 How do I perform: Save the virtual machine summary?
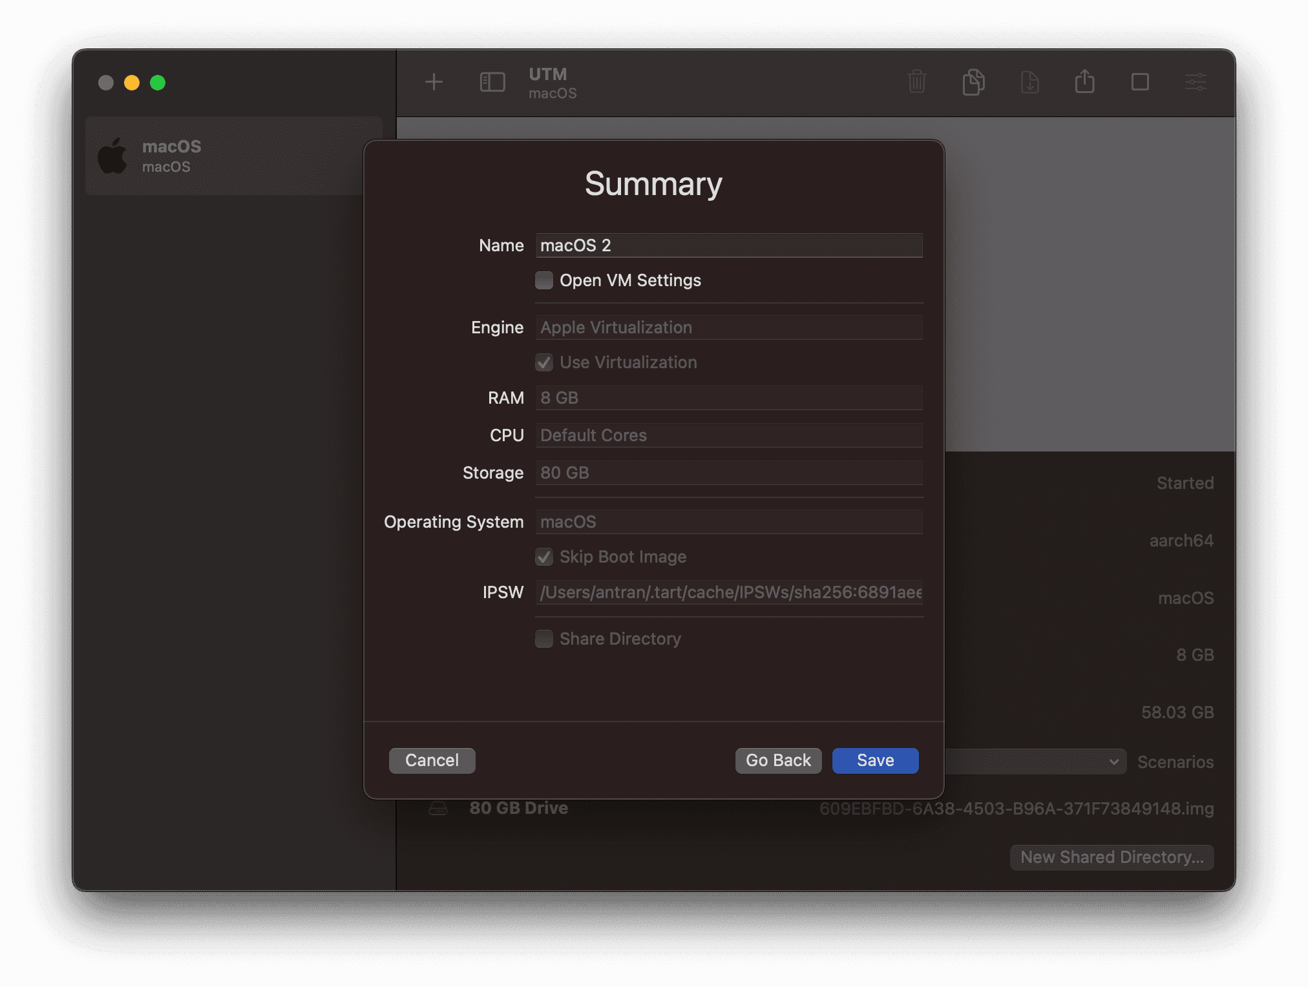point(874,760)
